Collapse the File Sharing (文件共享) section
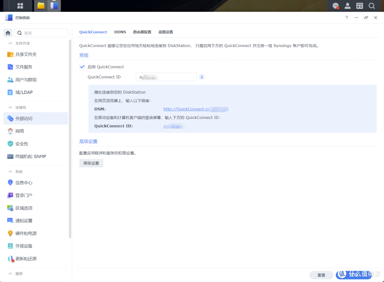 (x=10, y=43)
